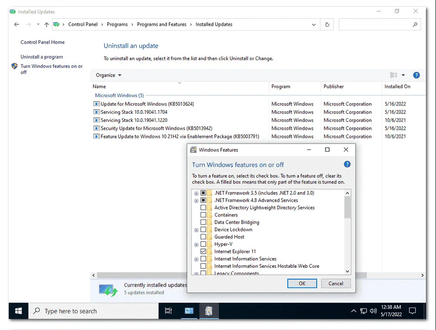
Task: Click horizontal scroll right arrow in updates list
Action: click(x=422, y=275)
